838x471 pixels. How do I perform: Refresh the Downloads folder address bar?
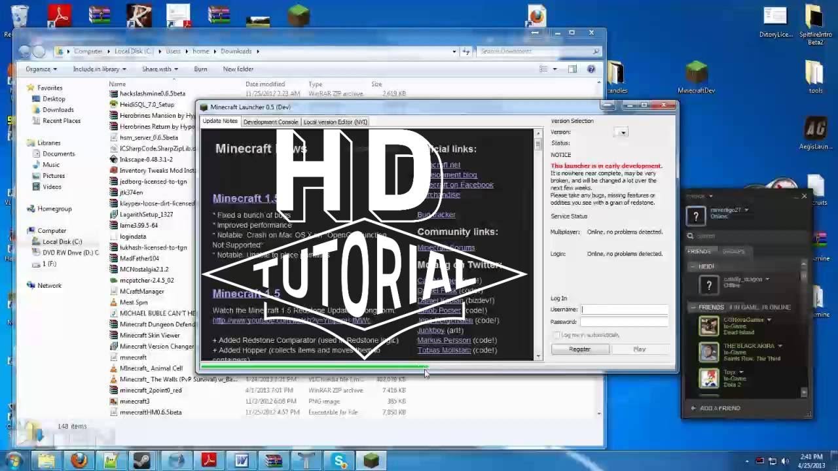[466, 51]
